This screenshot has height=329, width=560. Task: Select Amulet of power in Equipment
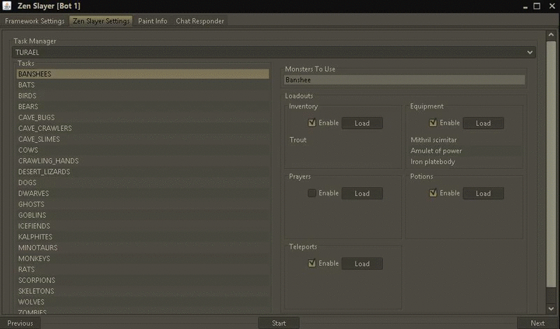click(x=465, y=150)
